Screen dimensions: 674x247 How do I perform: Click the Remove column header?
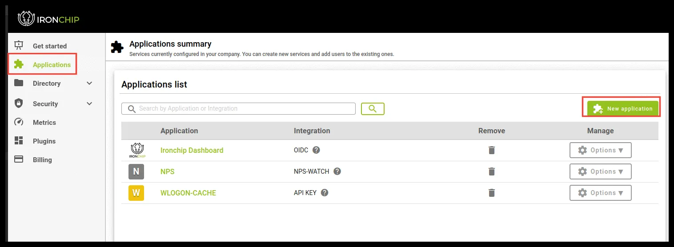point(492,131)
